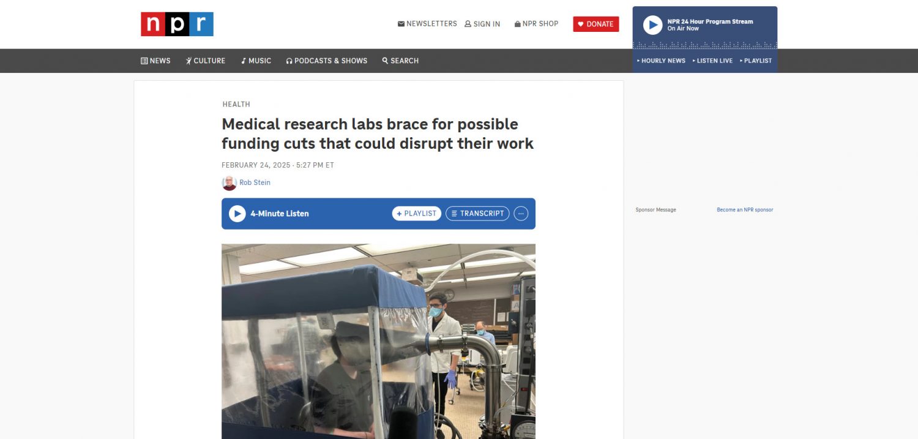Image resolution: width=918 pixels, height=439 pixels.
Task: Open the more options ellipsis in audio bar
Action: point(521,214)
